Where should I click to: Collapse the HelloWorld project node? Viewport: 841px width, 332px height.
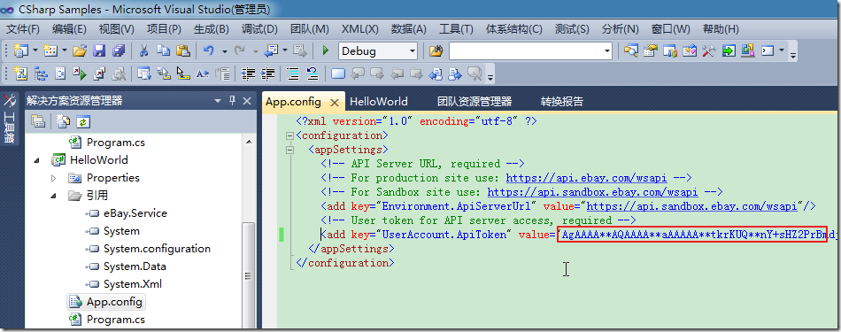(37, 160)
